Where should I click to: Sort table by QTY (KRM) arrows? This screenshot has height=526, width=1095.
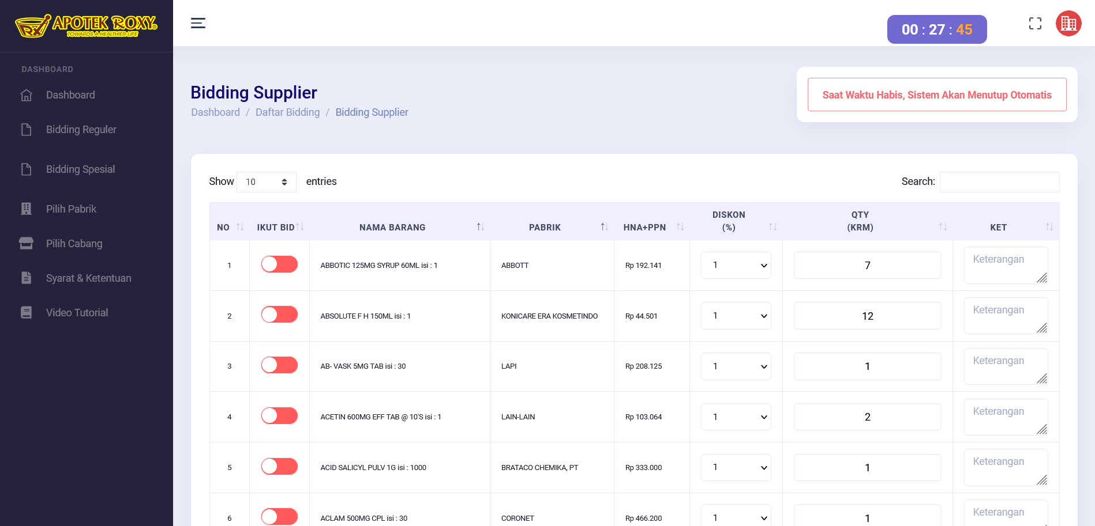943,227
